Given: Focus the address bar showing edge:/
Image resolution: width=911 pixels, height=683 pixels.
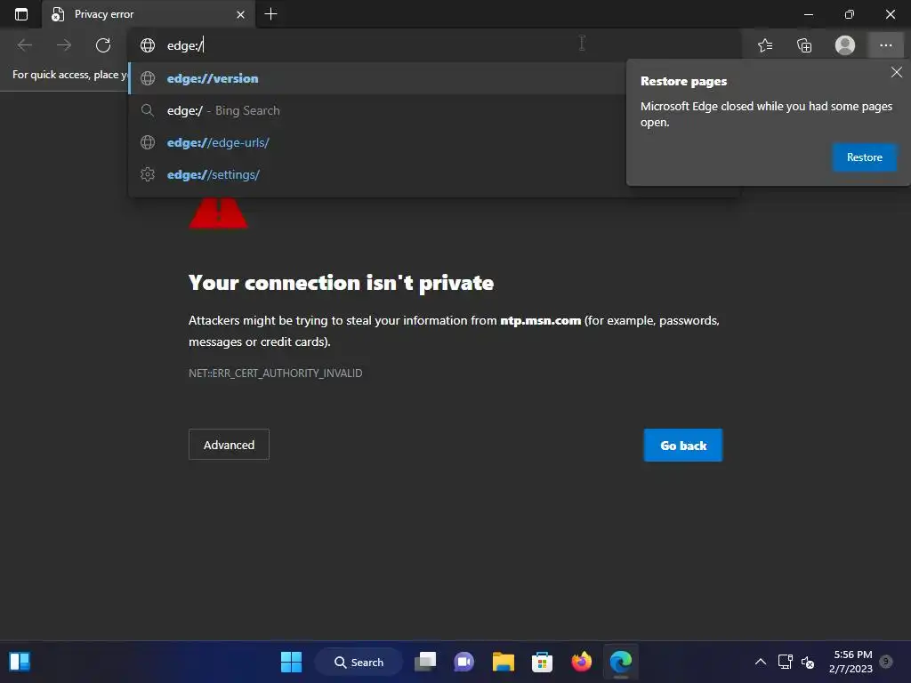Looking at the screenshot, I should coord(433,44).
